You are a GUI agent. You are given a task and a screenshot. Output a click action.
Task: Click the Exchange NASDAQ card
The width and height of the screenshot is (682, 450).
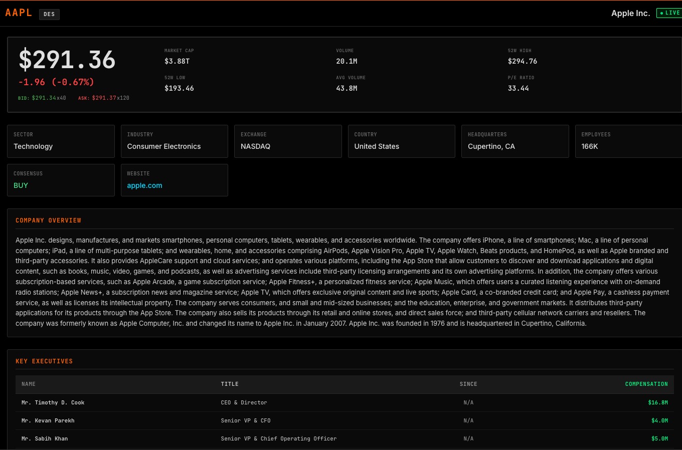[x=288, y=141]
